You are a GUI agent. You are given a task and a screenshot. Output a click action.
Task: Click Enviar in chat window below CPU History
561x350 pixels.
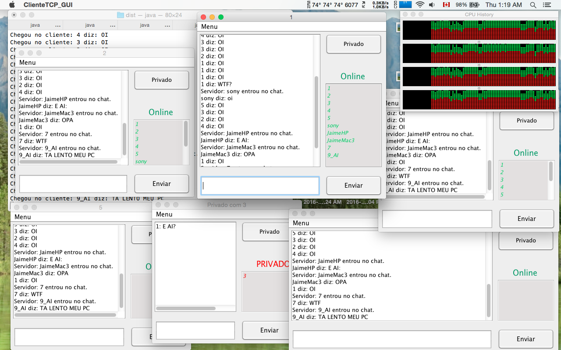click(526, 219)
